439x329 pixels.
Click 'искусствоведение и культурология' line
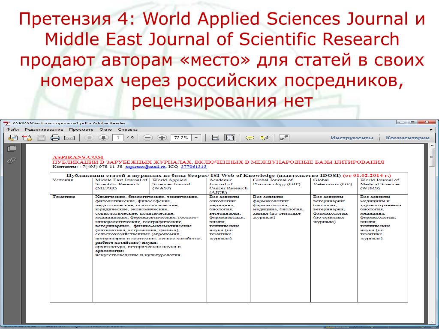point(138,255)
